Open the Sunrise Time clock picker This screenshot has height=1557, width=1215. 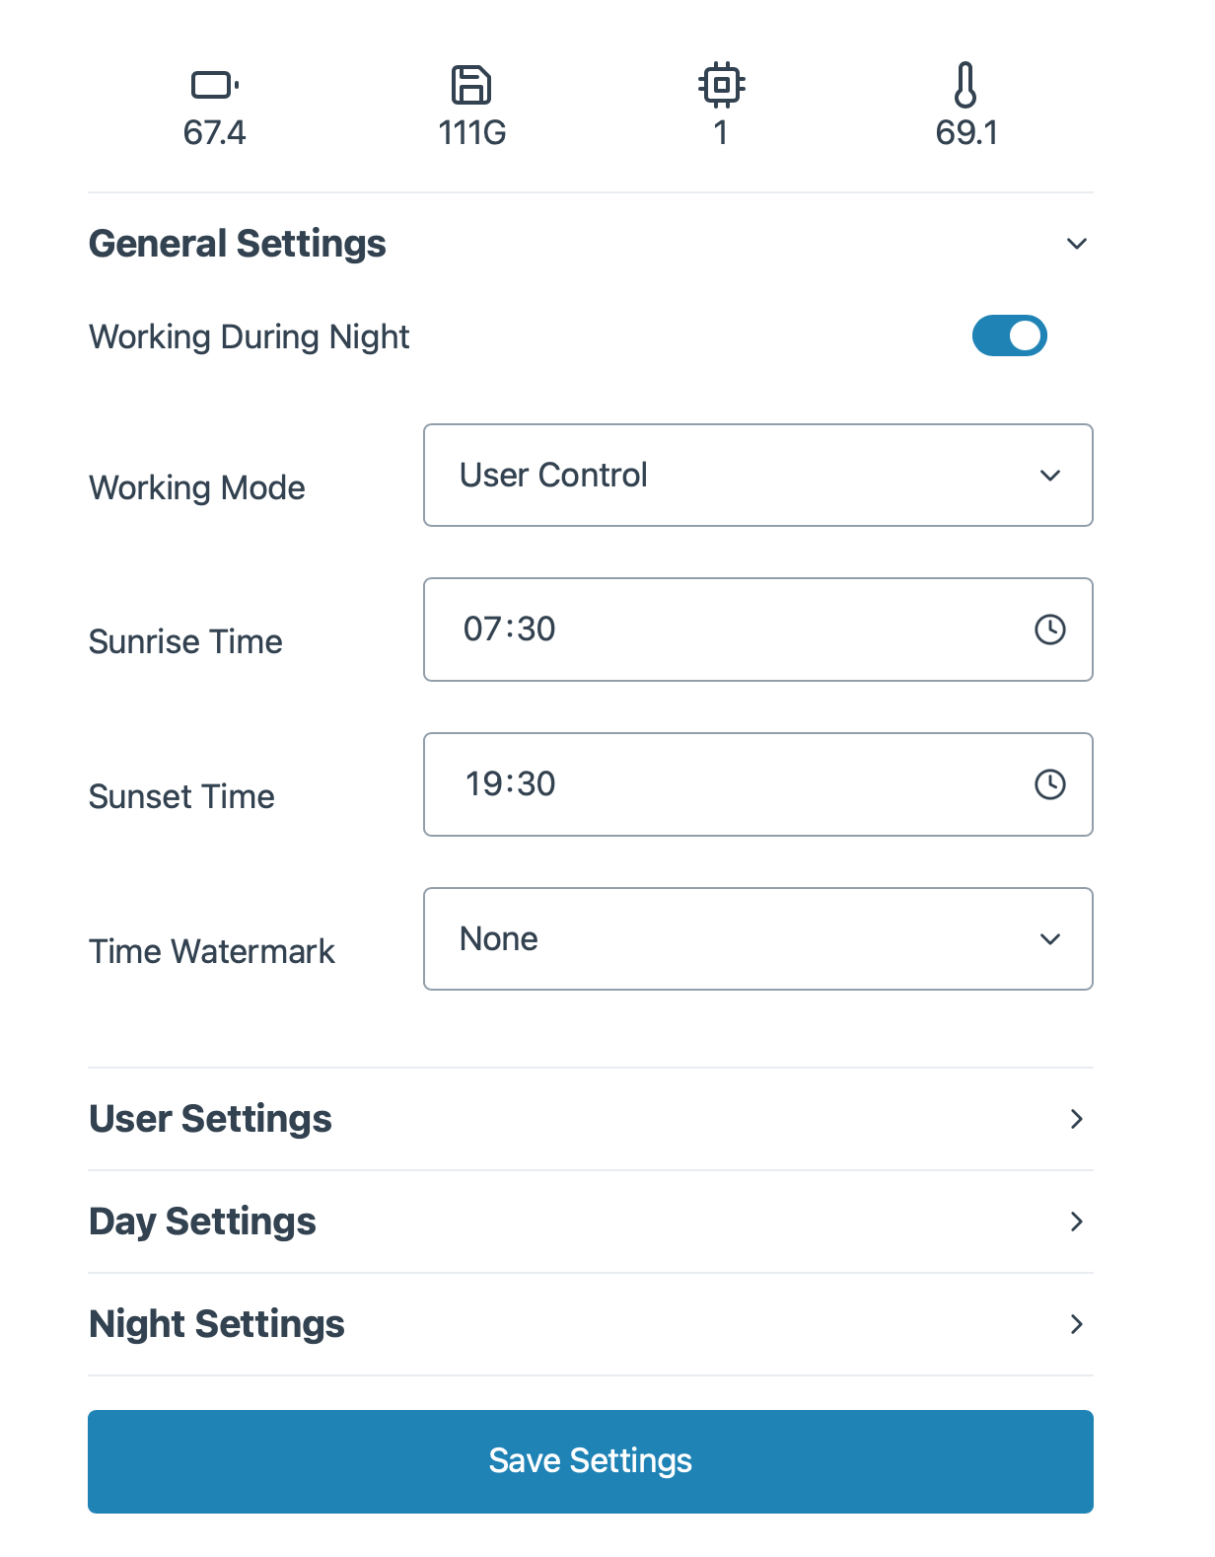pyautogui.click(x=1049, y=629)
